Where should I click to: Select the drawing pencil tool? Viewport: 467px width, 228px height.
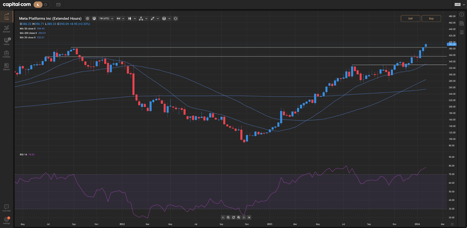click(152, 18)
